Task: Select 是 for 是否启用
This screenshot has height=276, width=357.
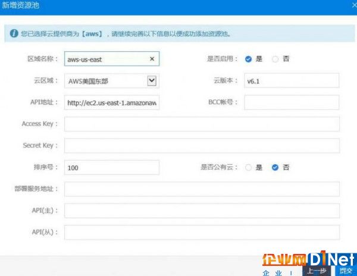Action: 248,59
